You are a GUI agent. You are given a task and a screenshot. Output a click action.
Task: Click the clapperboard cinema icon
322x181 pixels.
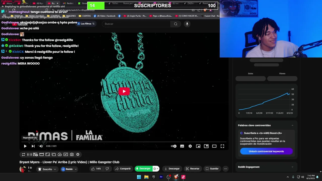pos(42,154)
